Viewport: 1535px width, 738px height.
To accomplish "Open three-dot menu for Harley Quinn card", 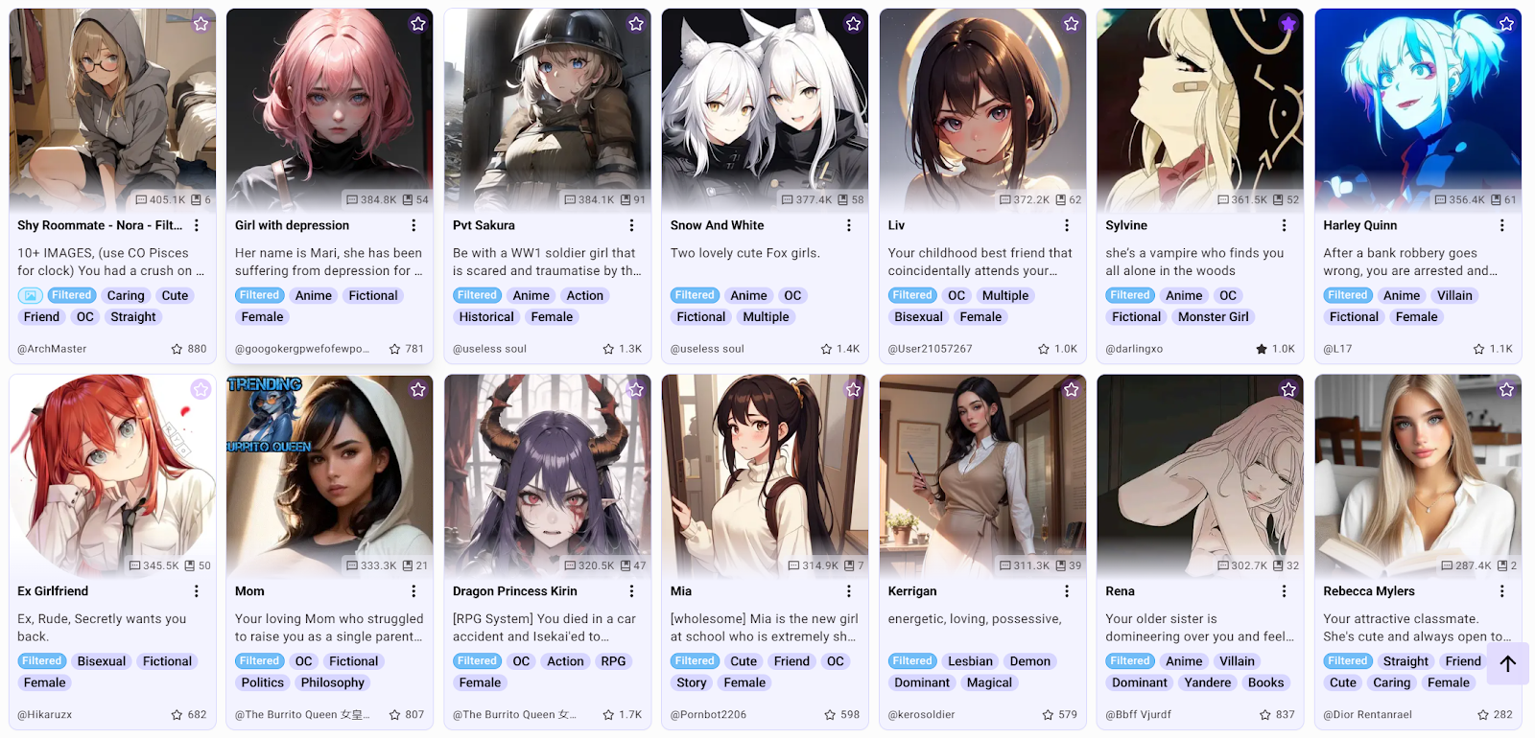I will pyautogui.click(x=1501, y=225).
